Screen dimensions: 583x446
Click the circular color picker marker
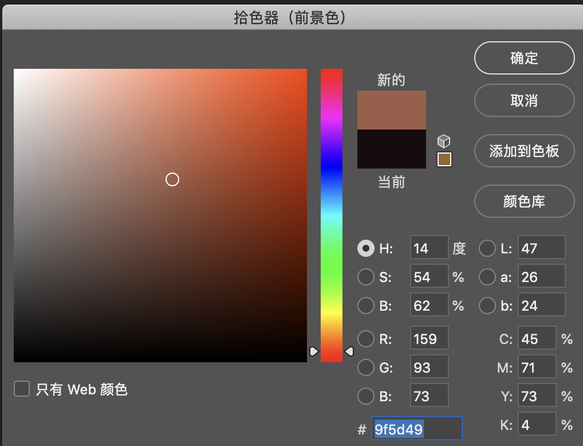tap(172, 179)
